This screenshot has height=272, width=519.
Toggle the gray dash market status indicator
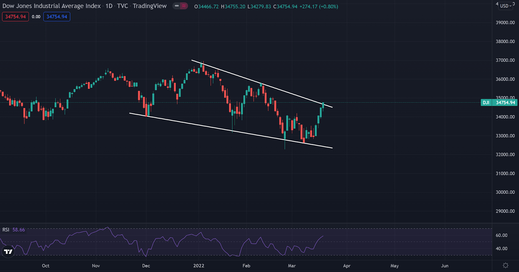coord(176,6)
